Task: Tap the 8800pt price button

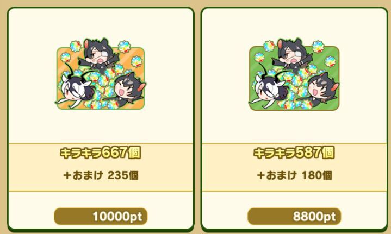Action: [x=294, y=216]
